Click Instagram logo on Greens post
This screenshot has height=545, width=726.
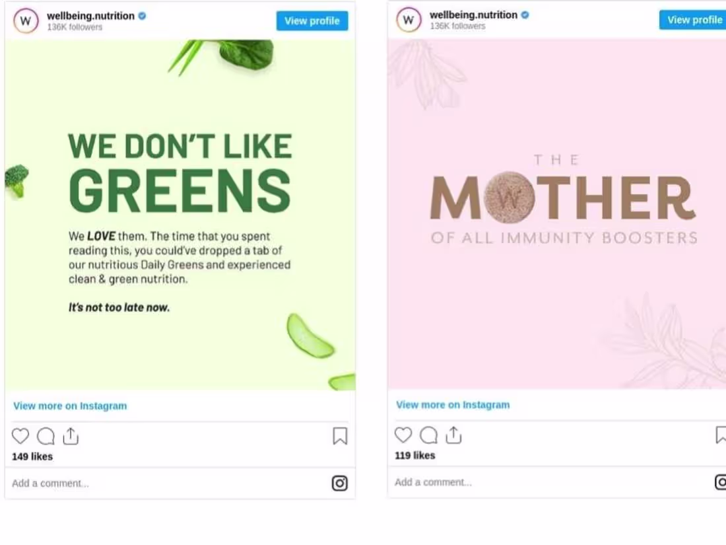point(340,484)
